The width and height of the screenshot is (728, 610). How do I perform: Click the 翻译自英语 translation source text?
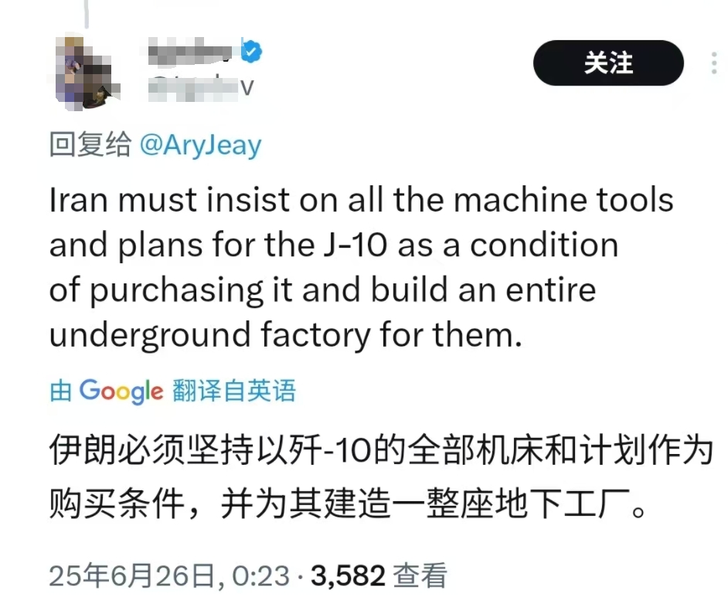click(x=234, y=391)
